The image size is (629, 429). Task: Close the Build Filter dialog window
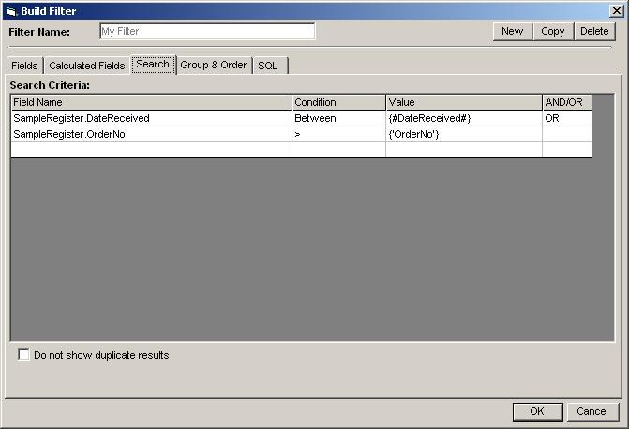[614, 11]
